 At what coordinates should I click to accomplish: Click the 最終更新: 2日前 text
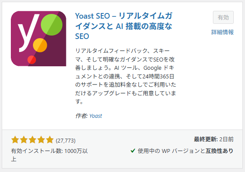pyautogui.click(x=214, y=139)
